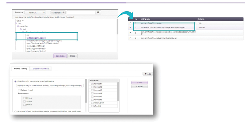Click the magnifier search icon
Screen dimensions: 250x125
click(x=98, y=12)
